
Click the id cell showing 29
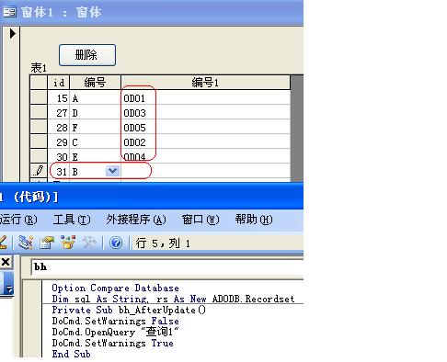[59, 142]
